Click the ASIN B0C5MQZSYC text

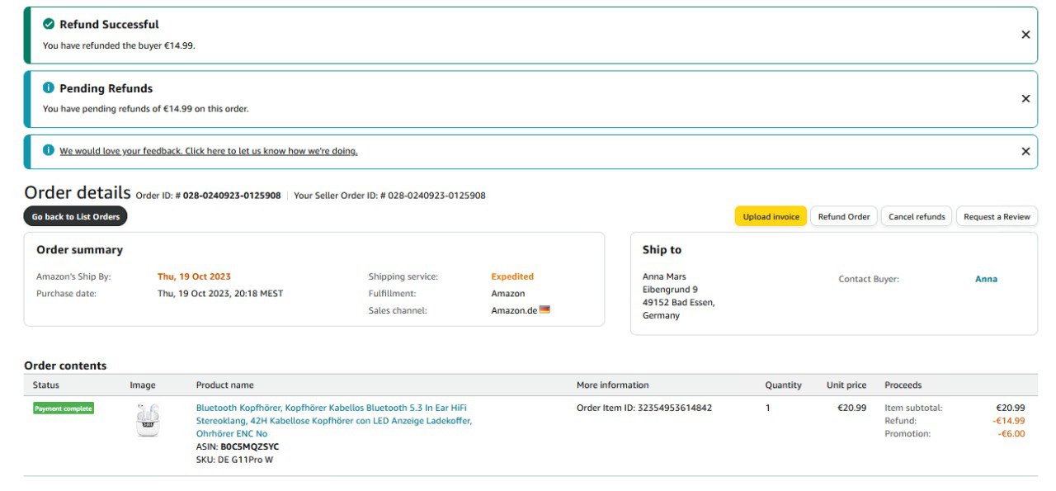[249, 446]
